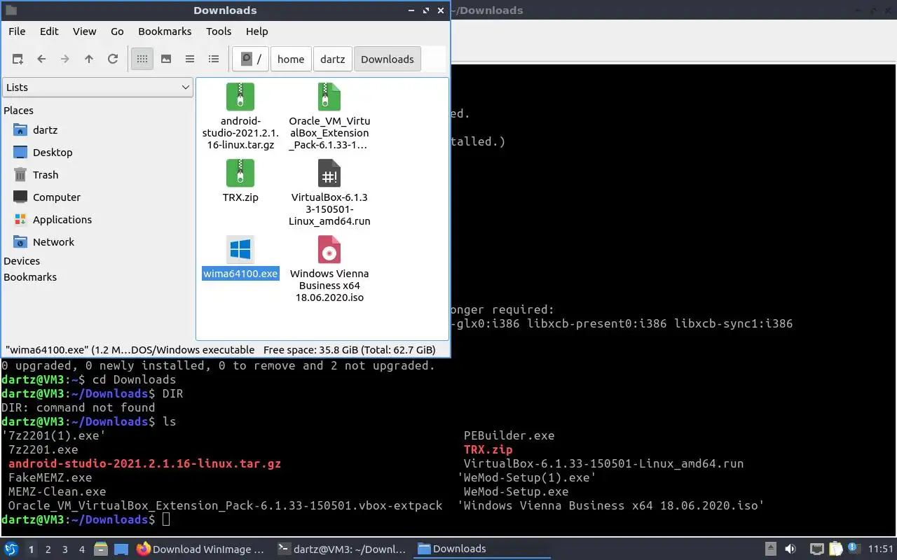This screenshot has width=897, height=560.
Task: Click the 'Devices' sidebar heading
Action: (x=22, y=261)
